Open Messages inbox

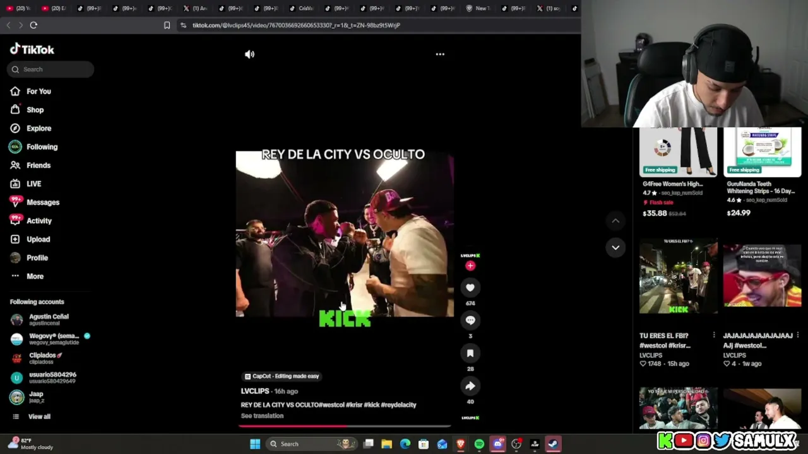(35, 202)
